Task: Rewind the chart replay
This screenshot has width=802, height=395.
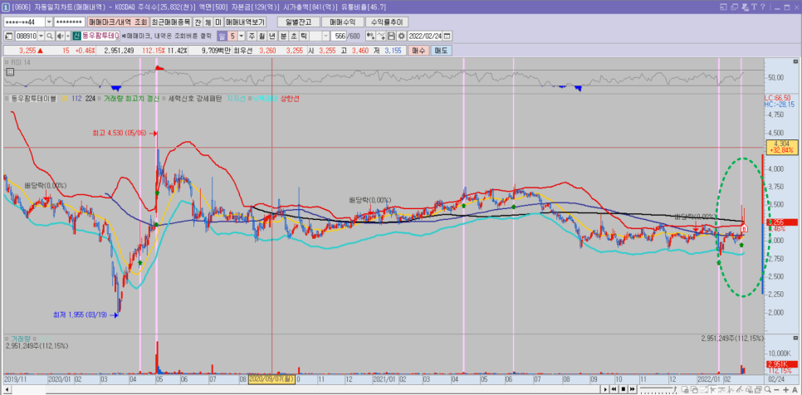Action: [614, 389]
